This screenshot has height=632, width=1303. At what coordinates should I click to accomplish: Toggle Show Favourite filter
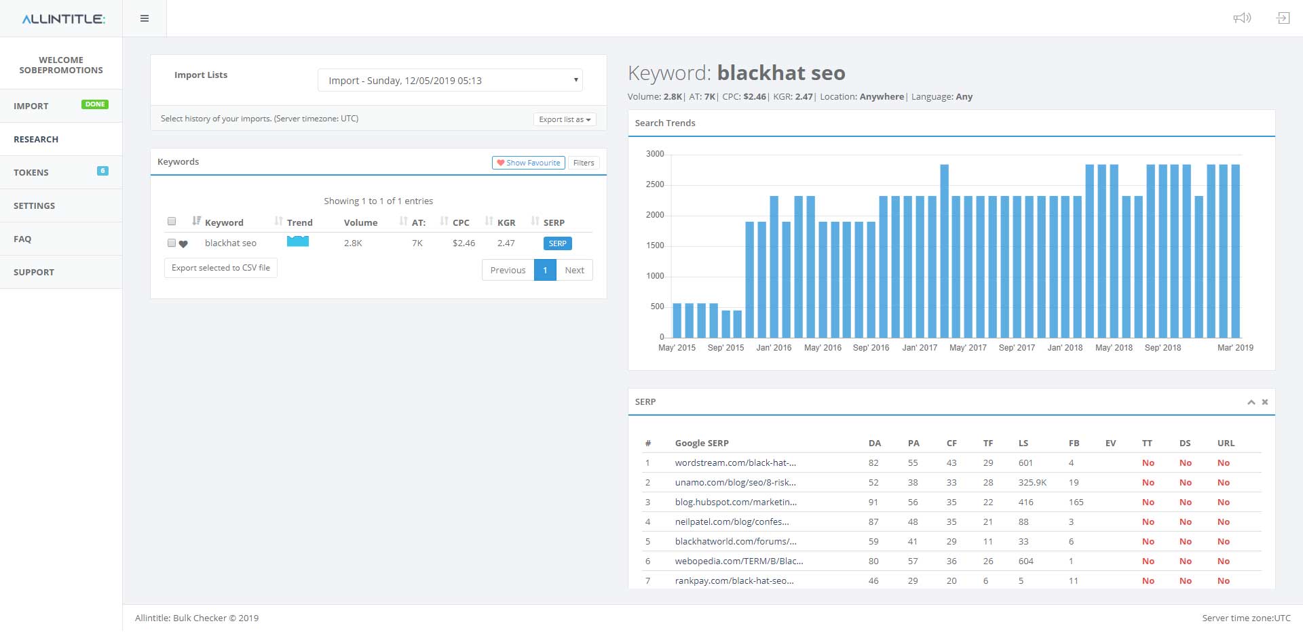529,163
